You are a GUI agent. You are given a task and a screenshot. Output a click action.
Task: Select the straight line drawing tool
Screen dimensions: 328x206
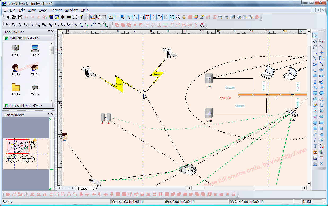pos(321,47)
